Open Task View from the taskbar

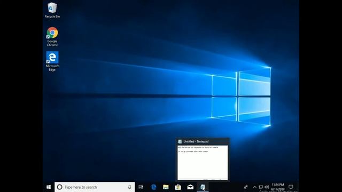(141, 187)
